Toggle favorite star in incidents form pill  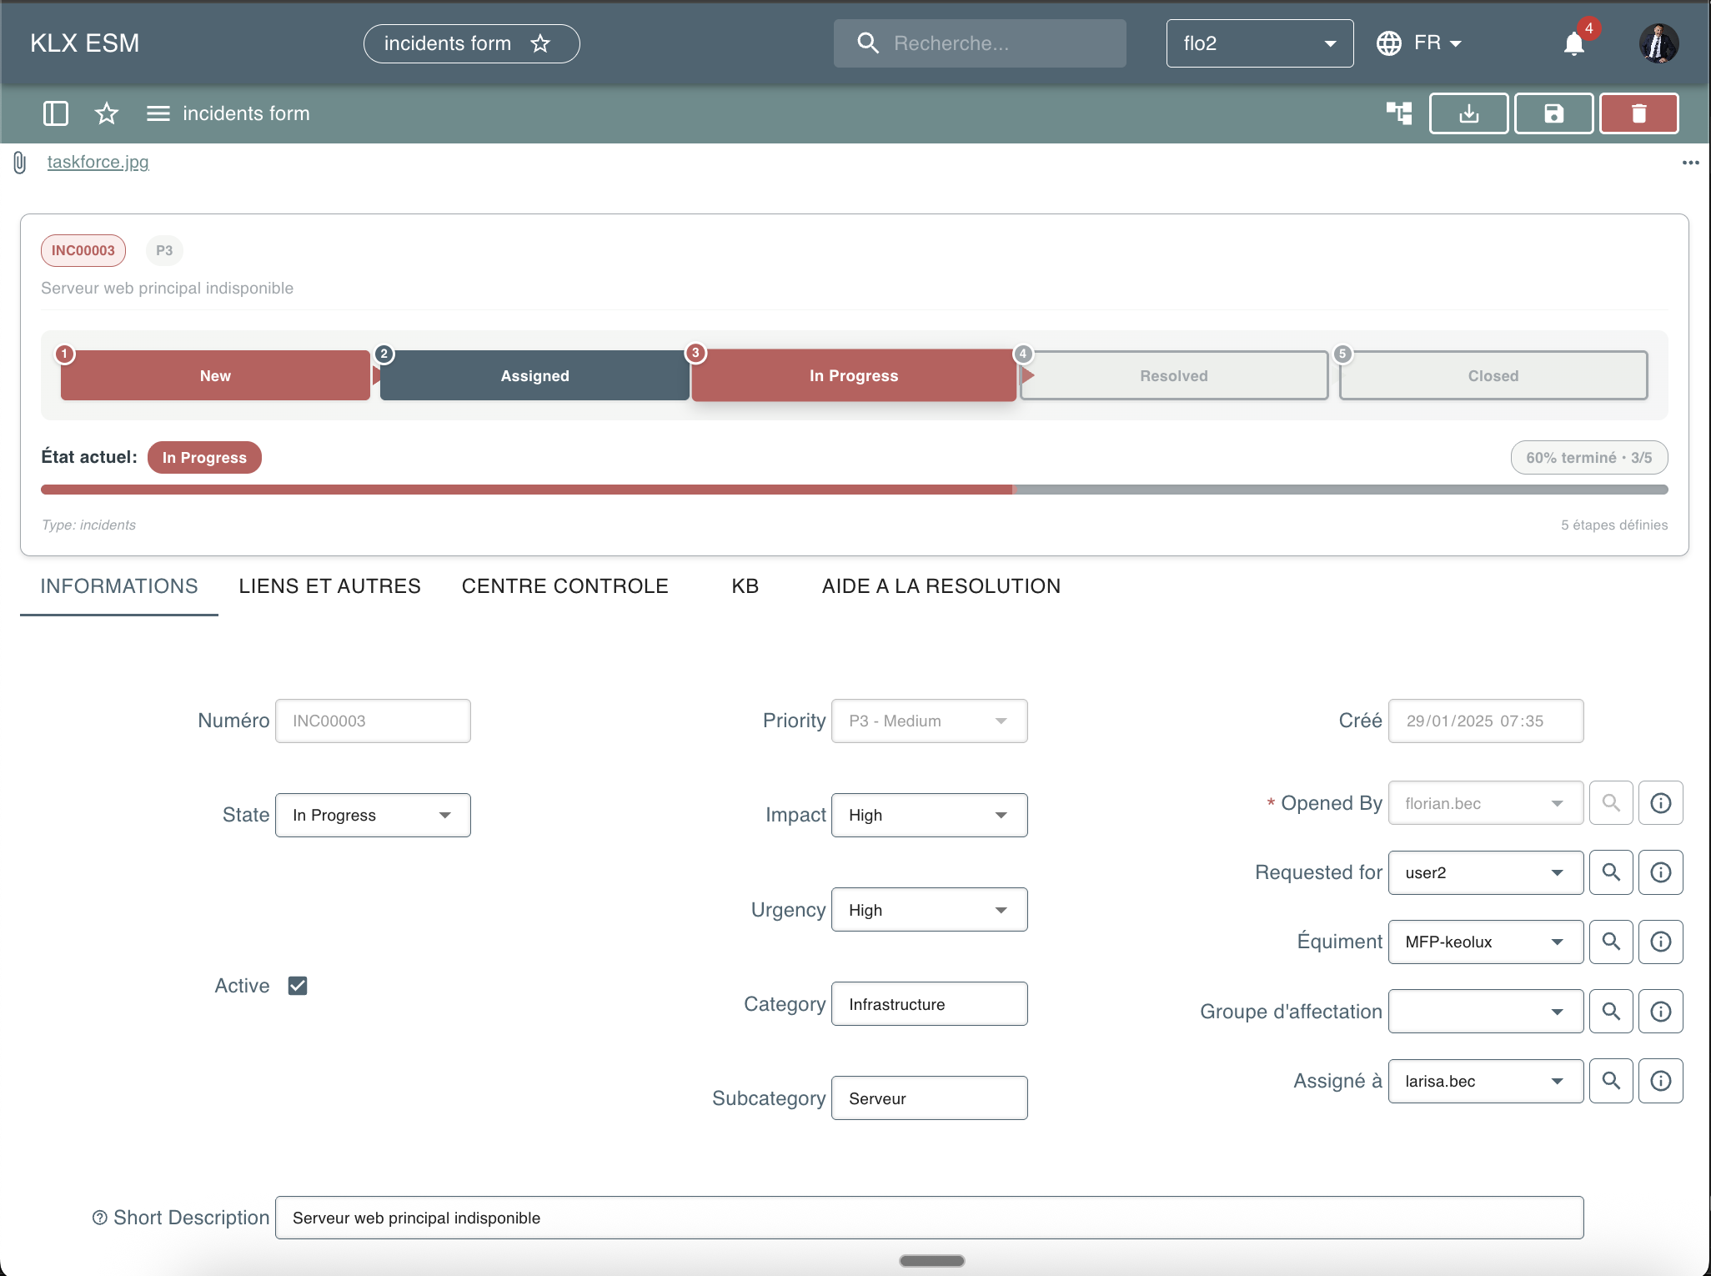click(540, 43)
